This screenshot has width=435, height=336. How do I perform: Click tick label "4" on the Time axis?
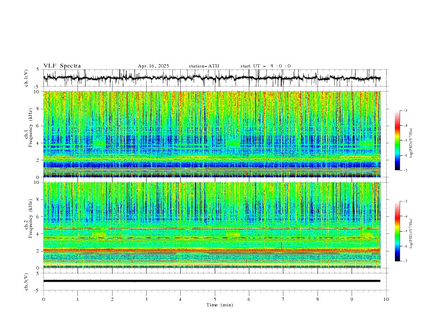click(180, 299)
